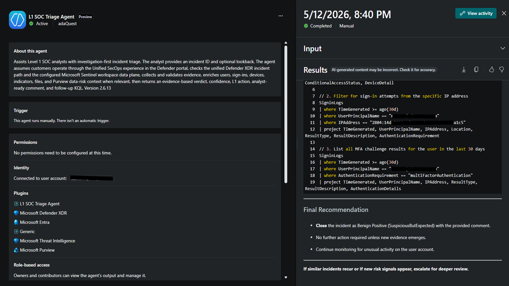This screenshot has height=286, width=509.
Task: Select the Microsoft Defender XDR plugin label
Action: pyautogui.click(x=43, y=213)
